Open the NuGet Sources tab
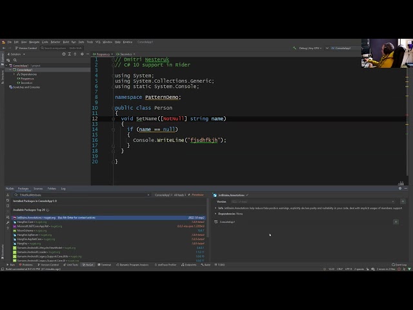The width and height of the screenshot is (413, 310). pos(38,189)
